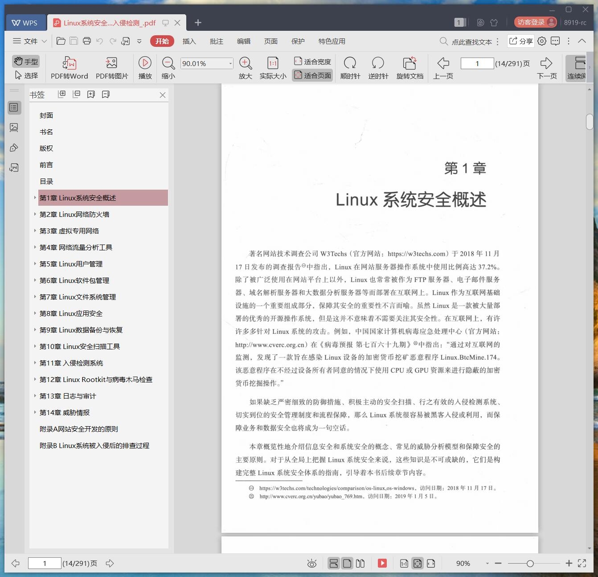The width and height of the screenshot is (598, 577).
Task: Rotate the page clockwise with 顺时针
Action: [x=350, y=68]
